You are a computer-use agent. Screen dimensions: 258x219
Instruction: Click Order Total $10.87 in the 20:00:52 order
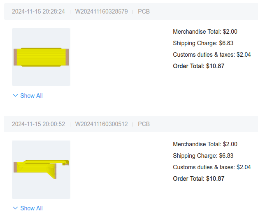[x=198, y=179]
